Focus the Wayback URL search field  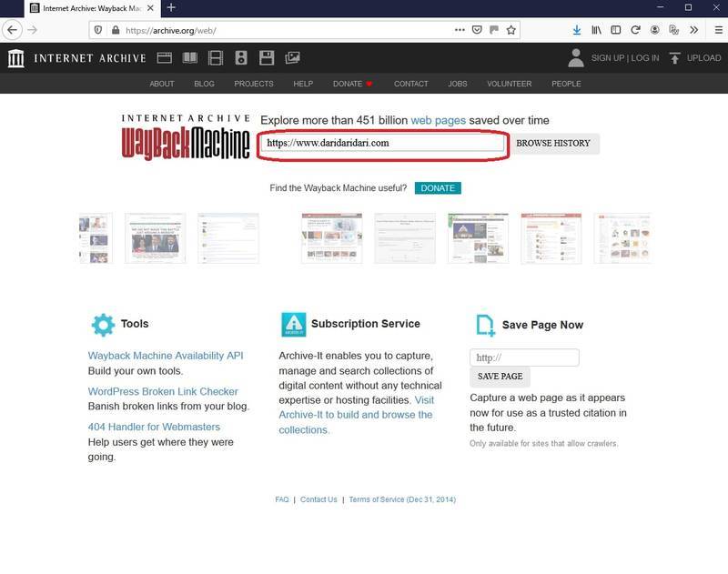[382, 143]
